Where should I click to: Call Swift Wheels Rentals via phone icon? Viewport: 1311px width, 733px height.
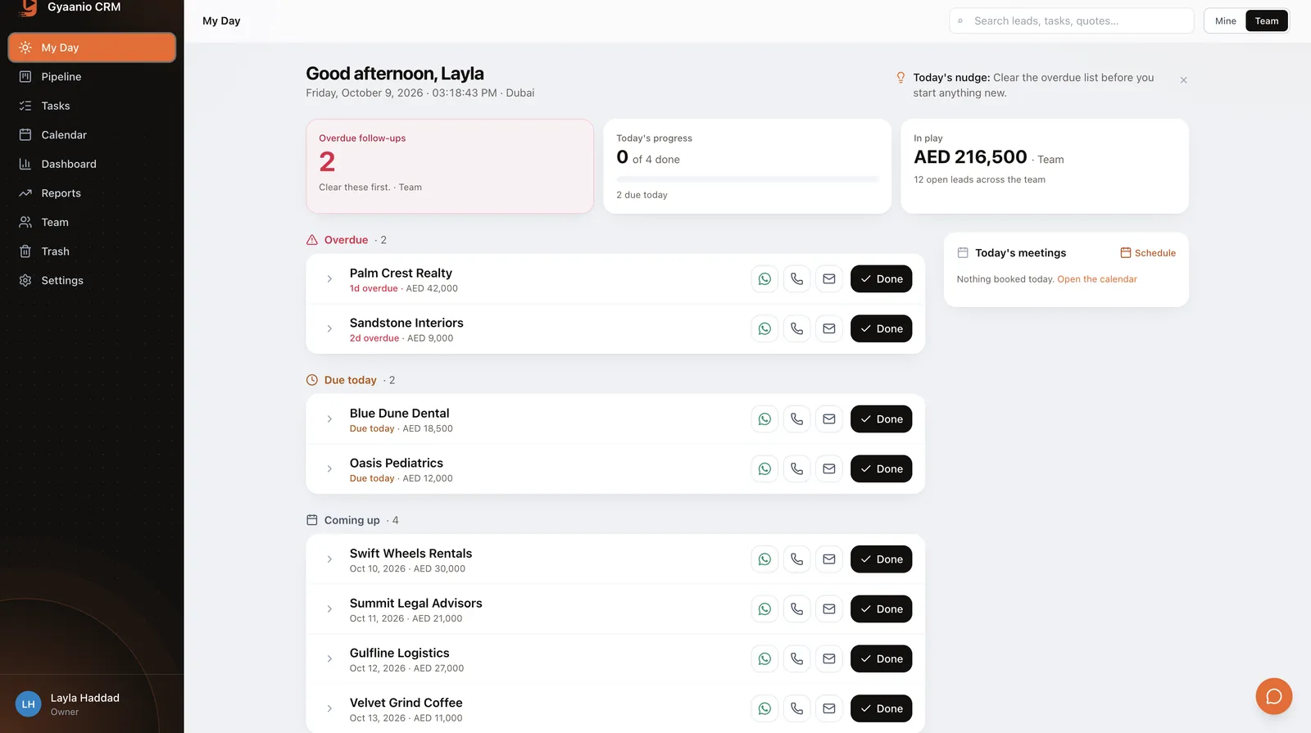point(796,559)
